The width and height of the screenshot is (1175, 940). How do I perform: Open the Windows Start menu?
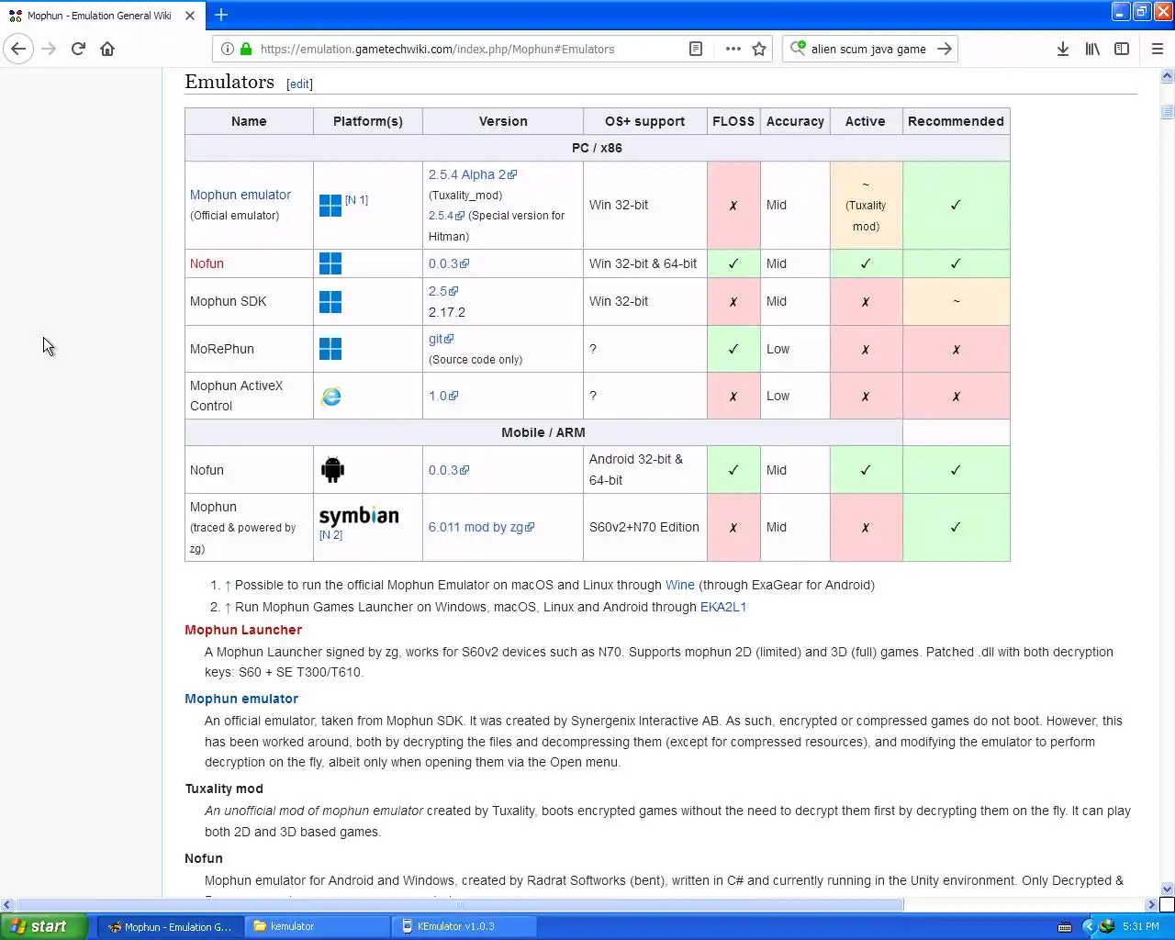(x=44, y=926)
